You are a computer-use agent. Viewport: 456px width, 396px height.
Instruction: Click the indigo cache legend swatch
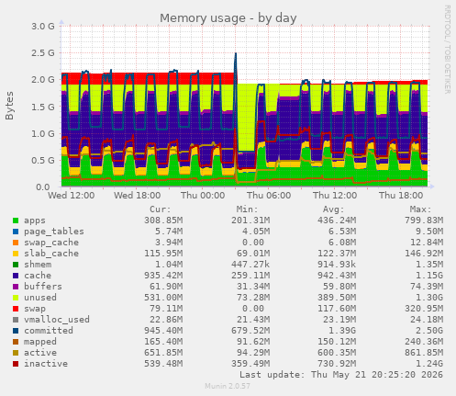(16, 276)
